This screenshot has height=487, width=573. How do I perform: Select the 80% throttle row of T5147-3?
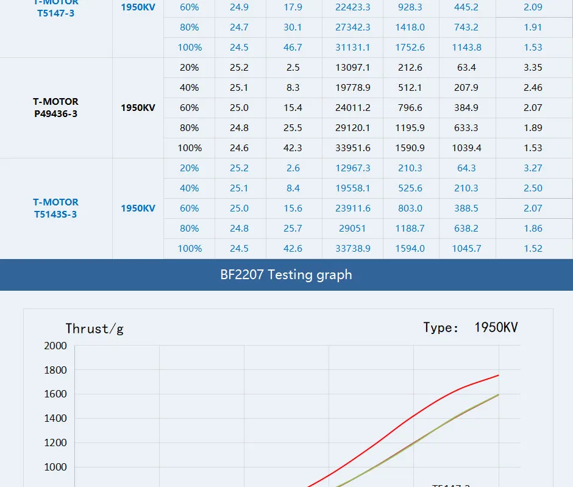189,27
